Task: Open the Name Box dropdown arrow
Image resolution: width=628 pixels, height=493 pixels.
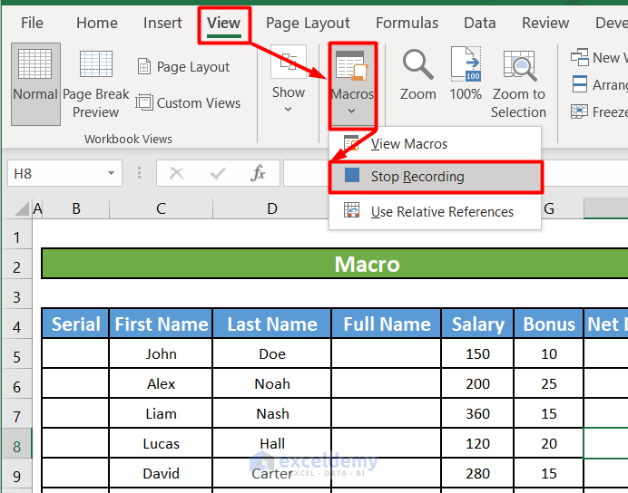Action: pos(112,173)
